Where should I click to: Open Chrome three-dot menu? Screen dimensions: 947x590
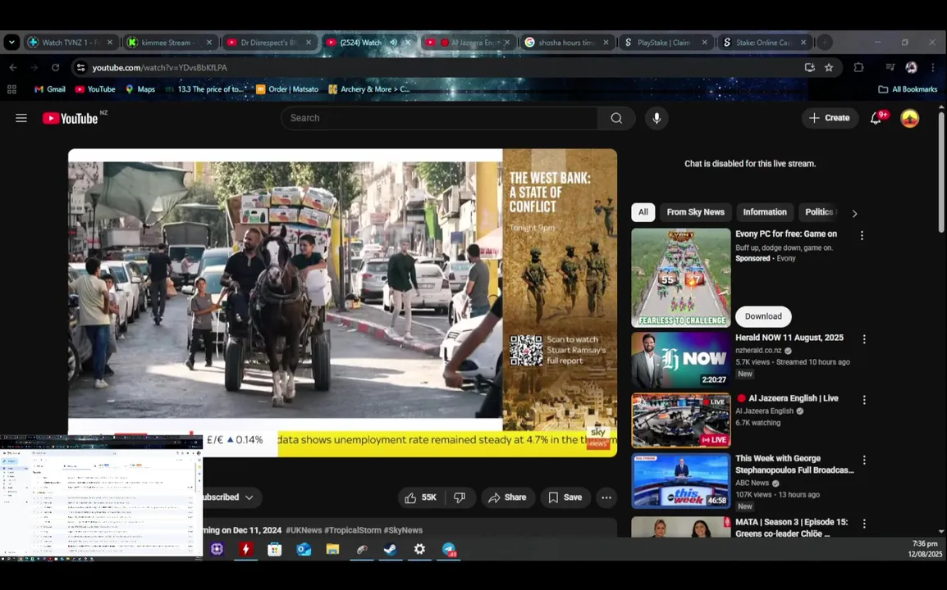933,67
